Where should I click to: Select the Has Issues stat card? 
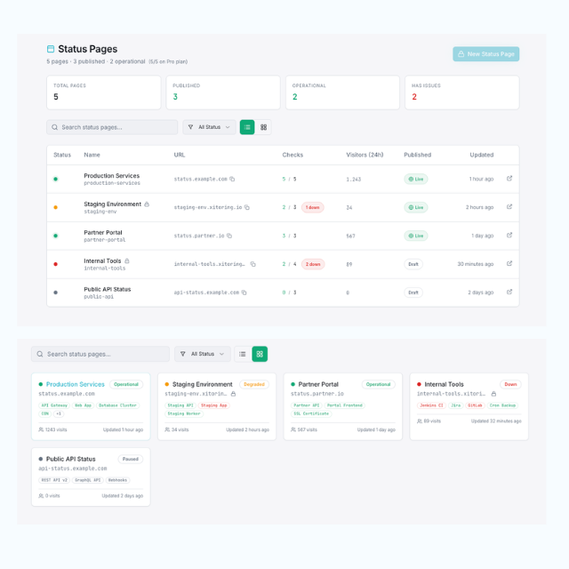(462, 92)
